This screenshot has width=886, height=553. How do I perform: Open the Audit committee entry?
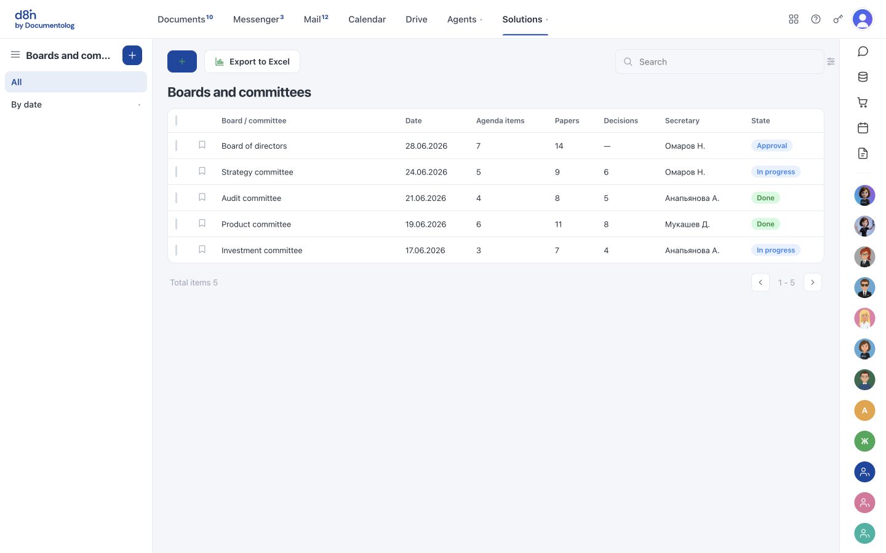tap(251, 198)
